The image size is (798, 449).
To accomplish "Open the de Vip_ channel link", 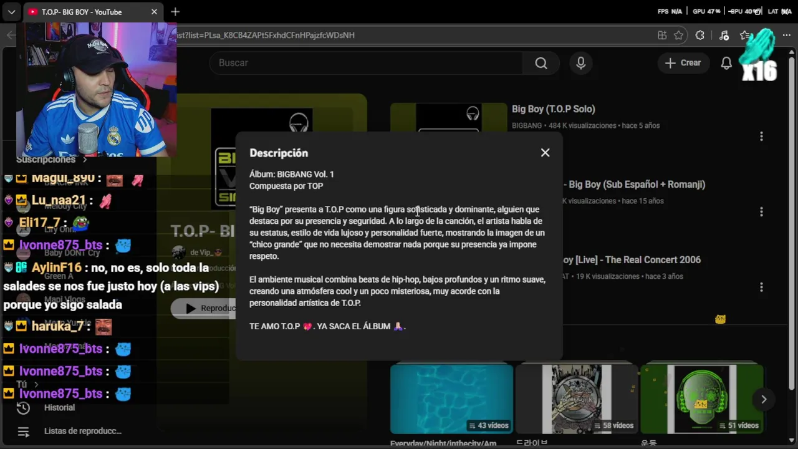I will [206, 253].
